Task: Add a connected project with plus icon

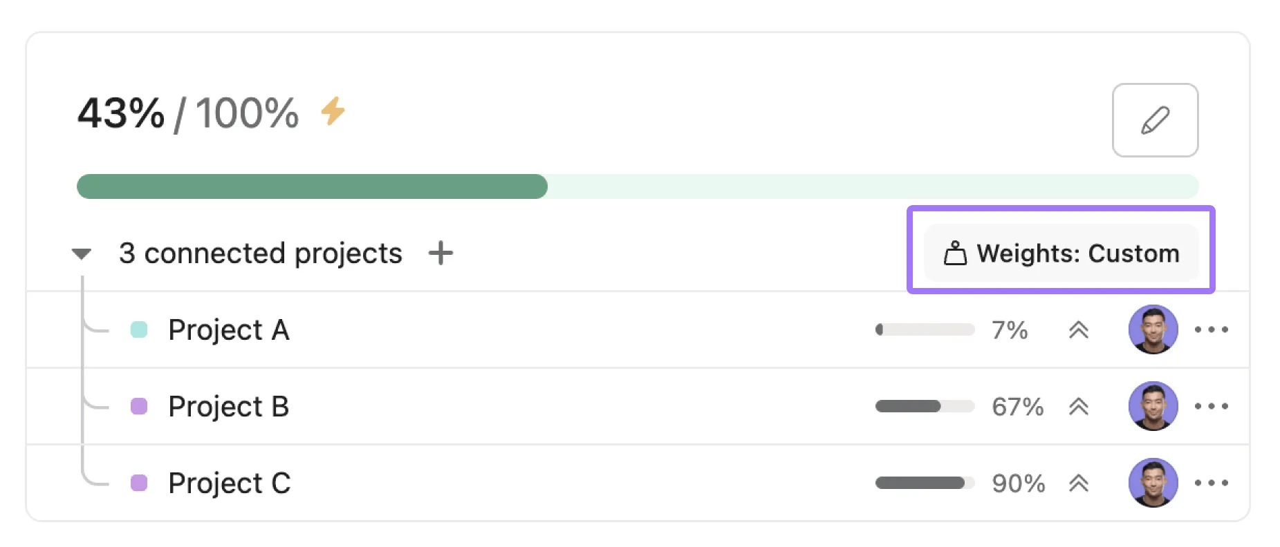Action: pos(440,253)
